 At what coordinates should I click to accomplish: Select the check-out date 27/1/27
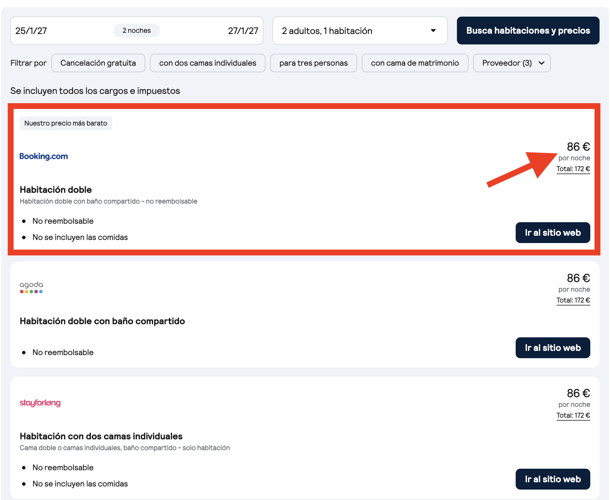point(243,31)
